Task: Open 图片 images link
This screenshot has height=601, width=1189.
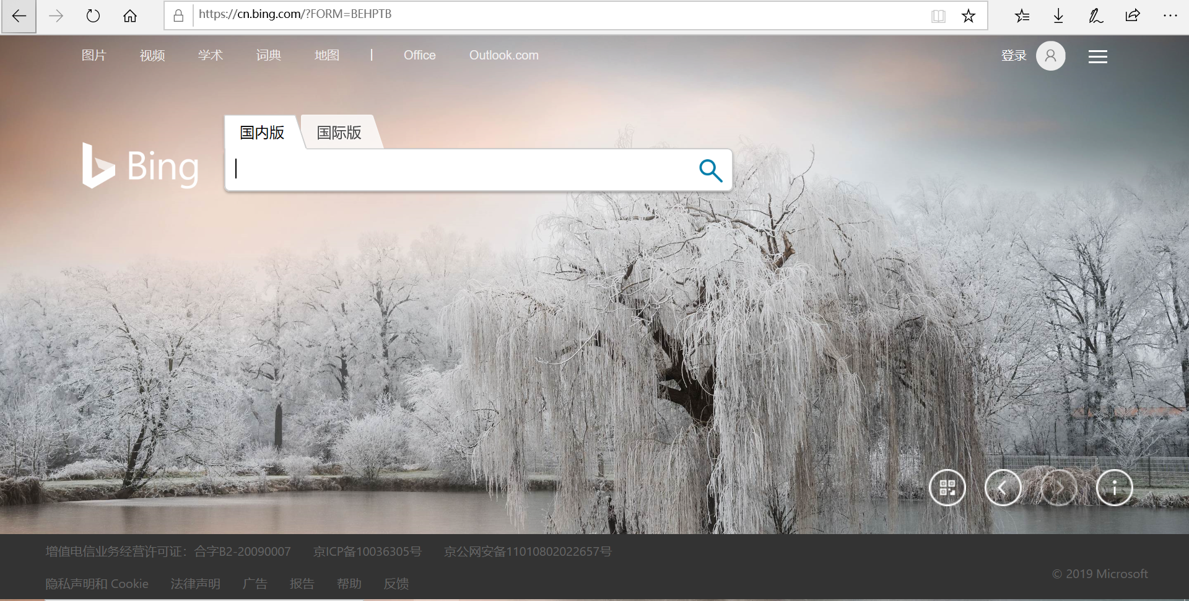Action: click(x=94, y=55)
